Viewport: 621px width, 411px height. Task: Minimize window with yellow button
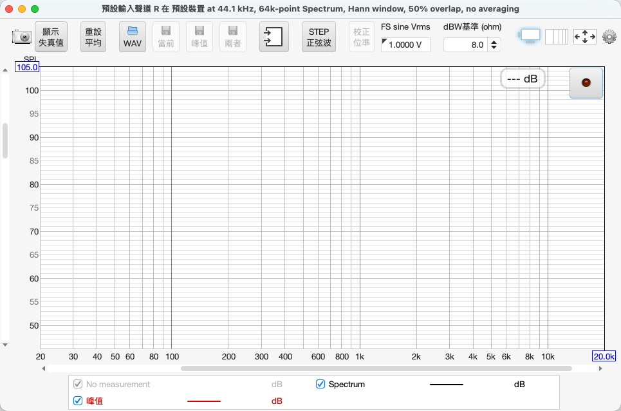(x=22, y=9)
